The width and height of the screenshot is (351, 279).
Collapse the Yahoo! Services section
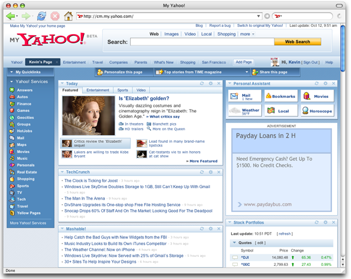11,82
